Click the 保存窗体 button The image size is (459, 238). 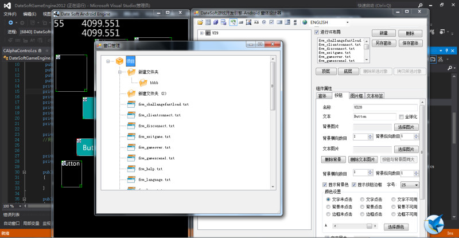[x=410, y=43]
